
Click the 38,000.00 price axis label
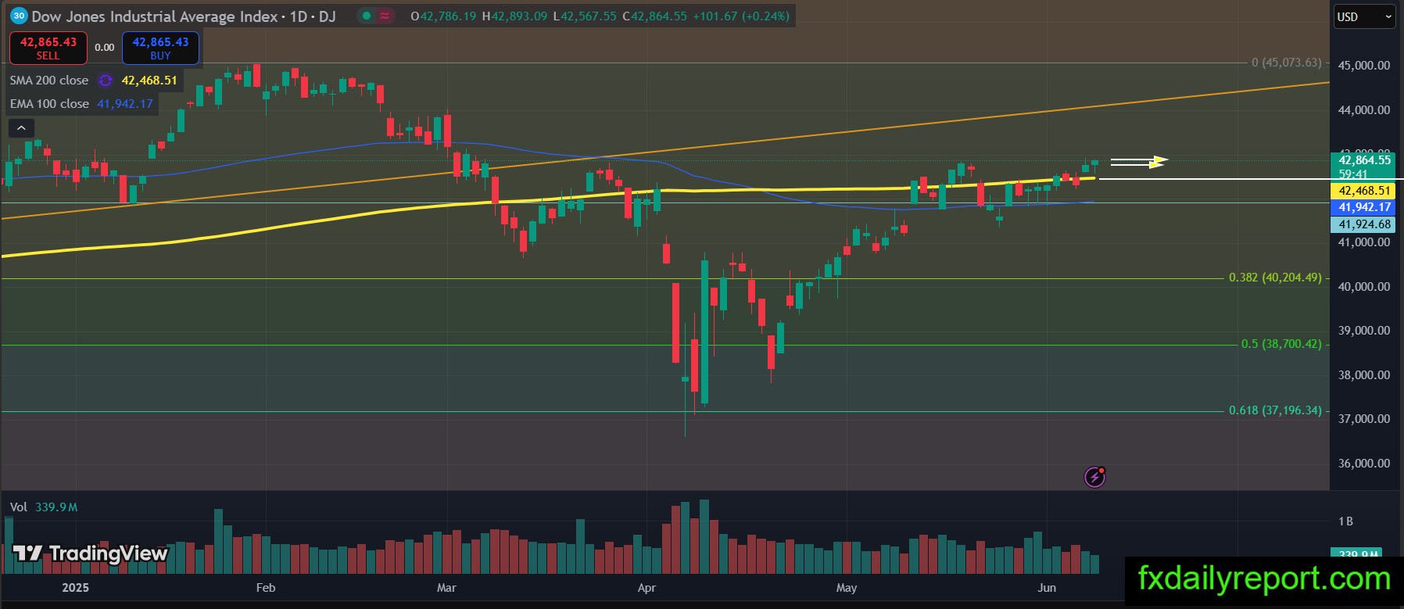[1364, 375]
